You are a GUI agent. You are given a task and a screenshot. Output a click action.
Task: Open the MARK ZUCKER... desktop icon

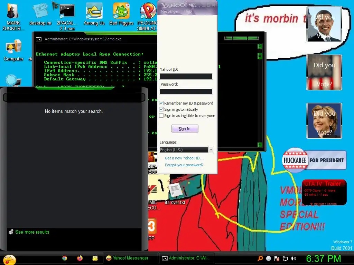(13, 16)
